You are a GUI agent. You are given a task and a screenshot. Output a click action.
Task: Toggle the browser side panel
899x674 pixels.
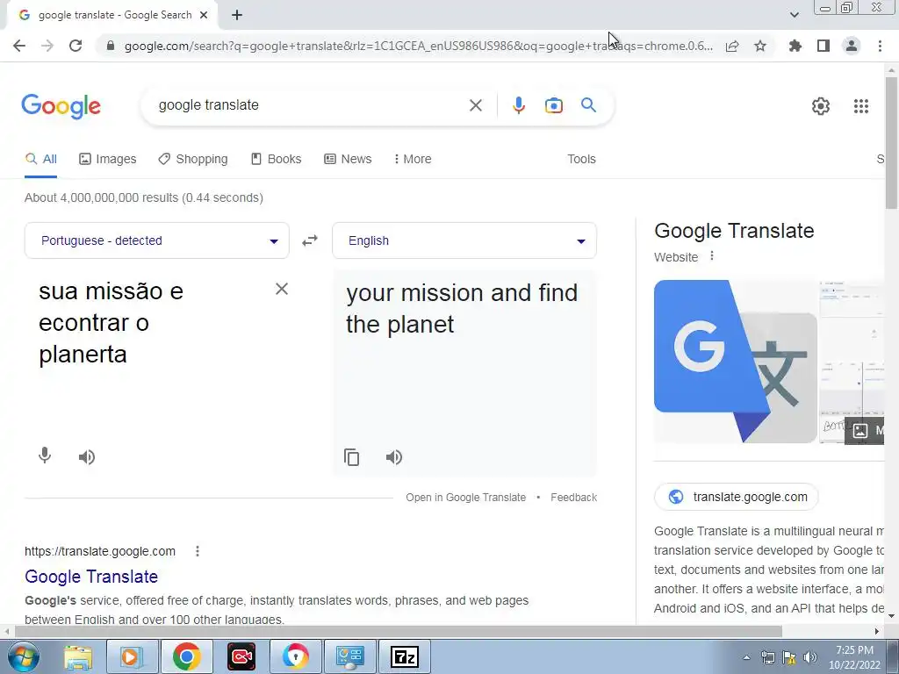pos(823,46)
